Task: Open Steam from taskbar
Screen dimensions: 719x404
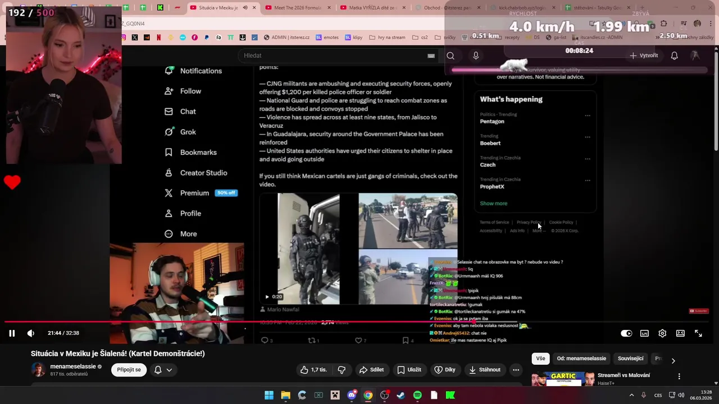Action: pos(401,396)
